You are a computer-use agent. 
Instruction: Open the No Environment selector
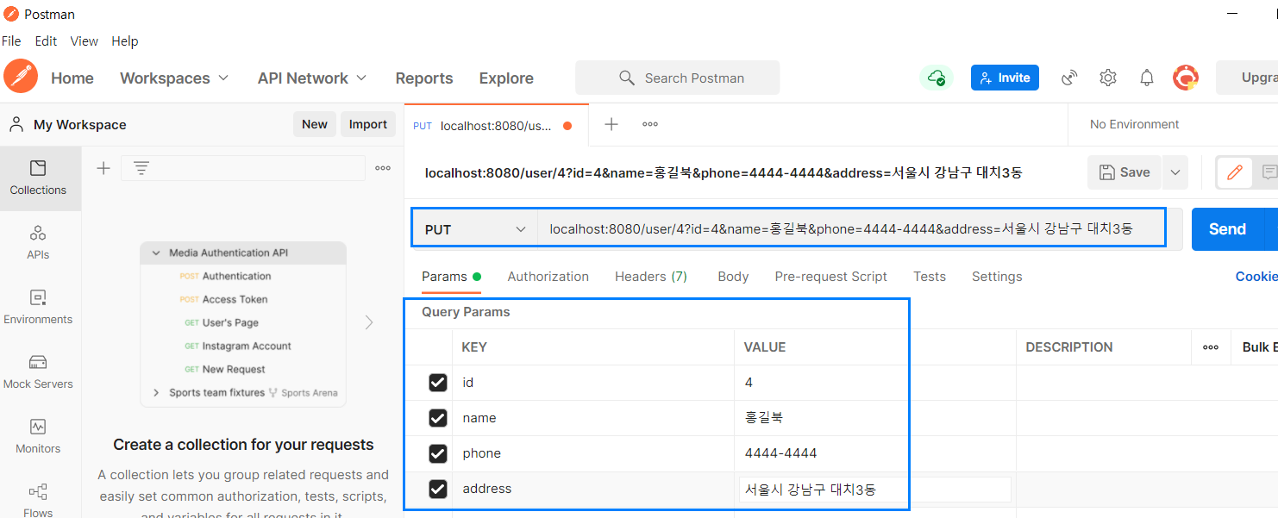pos(1134,124)
